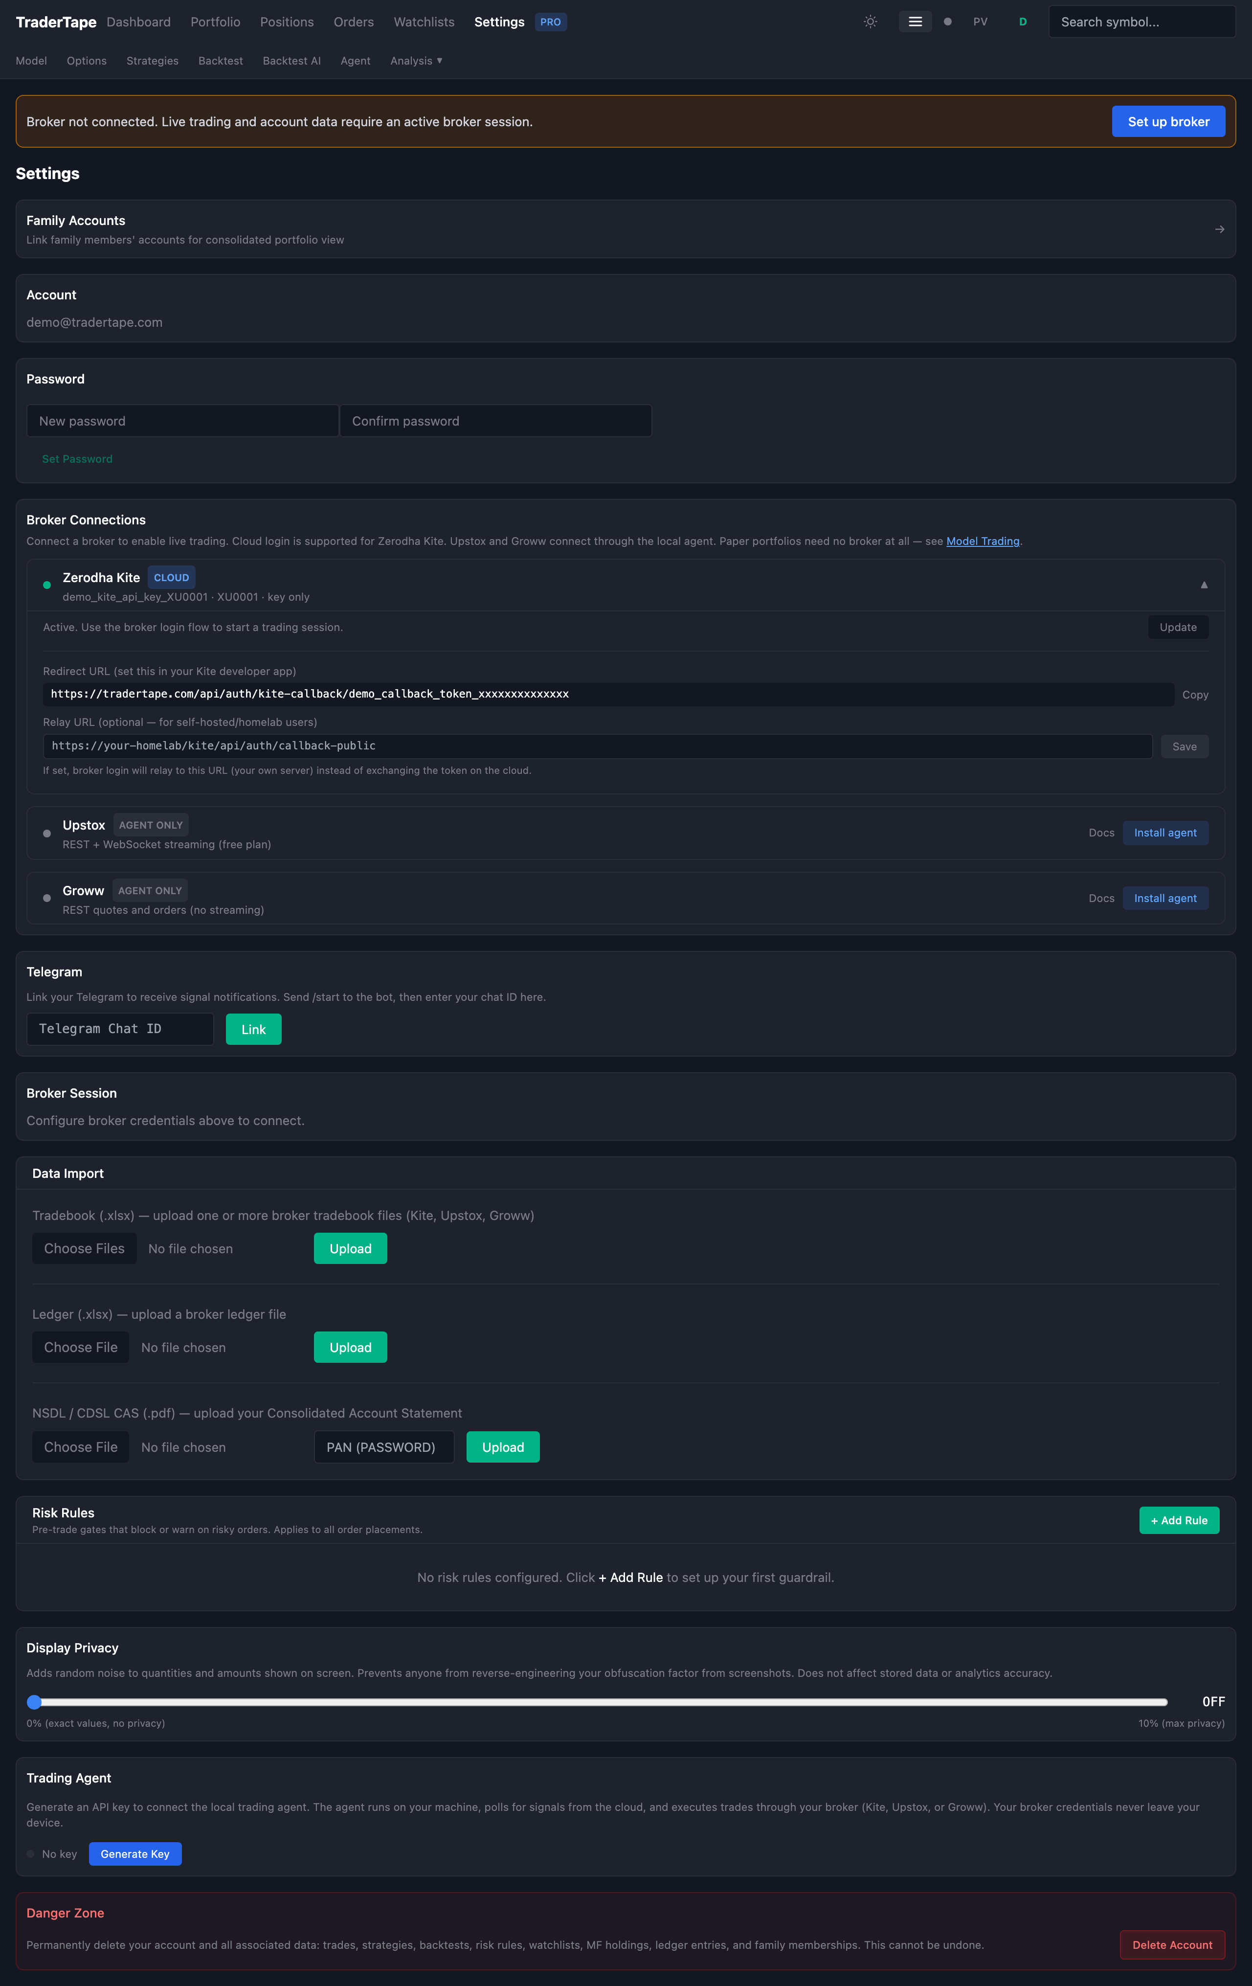Collapse the Zerodha Kite broker panel

point(1204,585)
